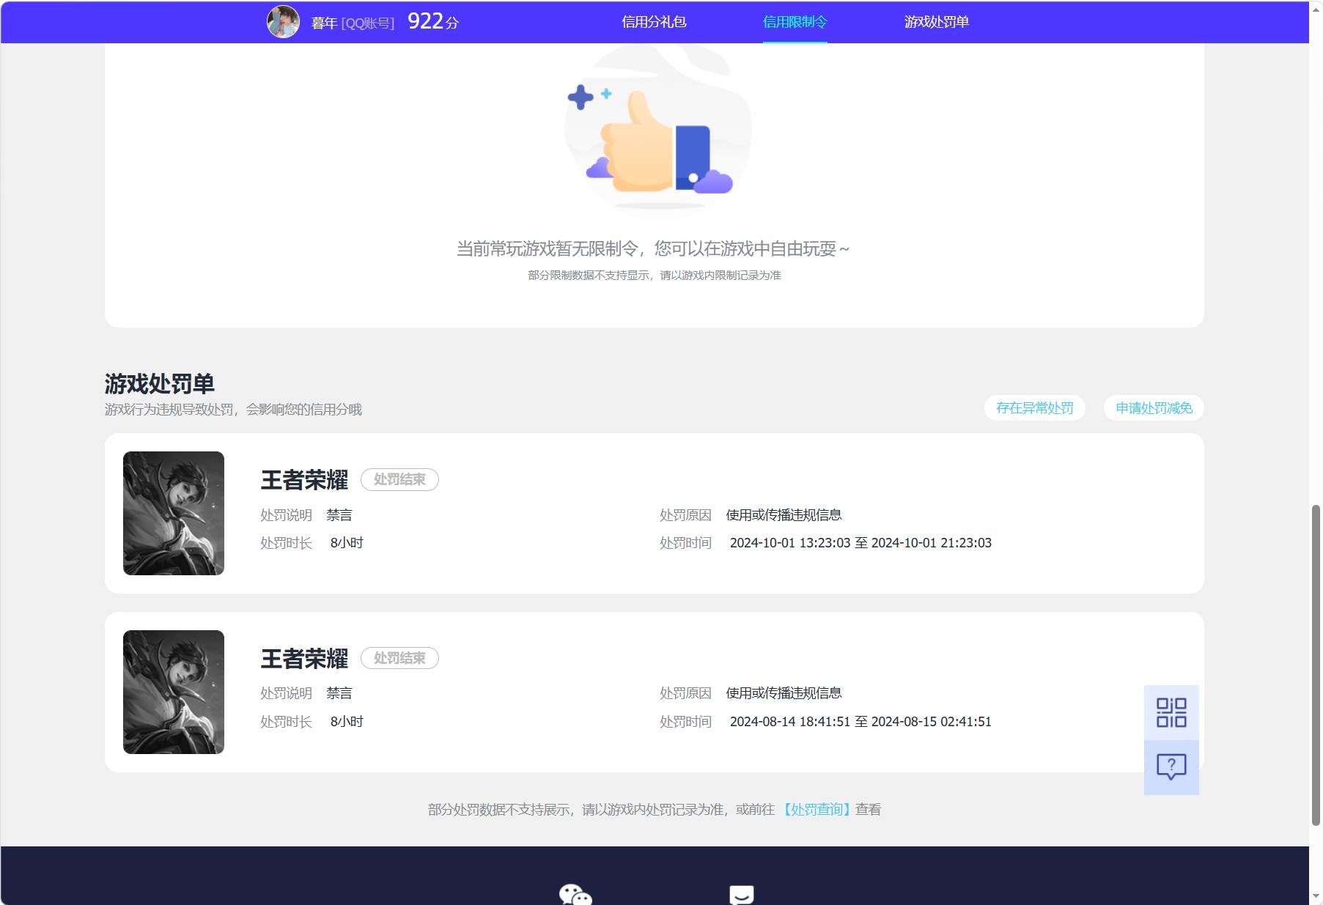Click hero thumbnail of the 2024-10-01 penalty
The height and width of the screenshot is (905, 1323).
(174, 513)
